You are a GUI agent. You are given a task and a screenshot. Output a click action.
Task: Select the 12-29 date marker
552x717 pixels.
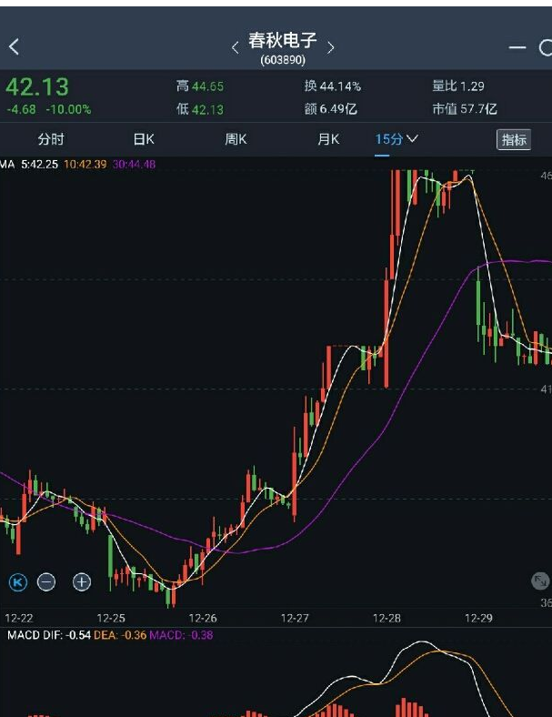(478, 618)
